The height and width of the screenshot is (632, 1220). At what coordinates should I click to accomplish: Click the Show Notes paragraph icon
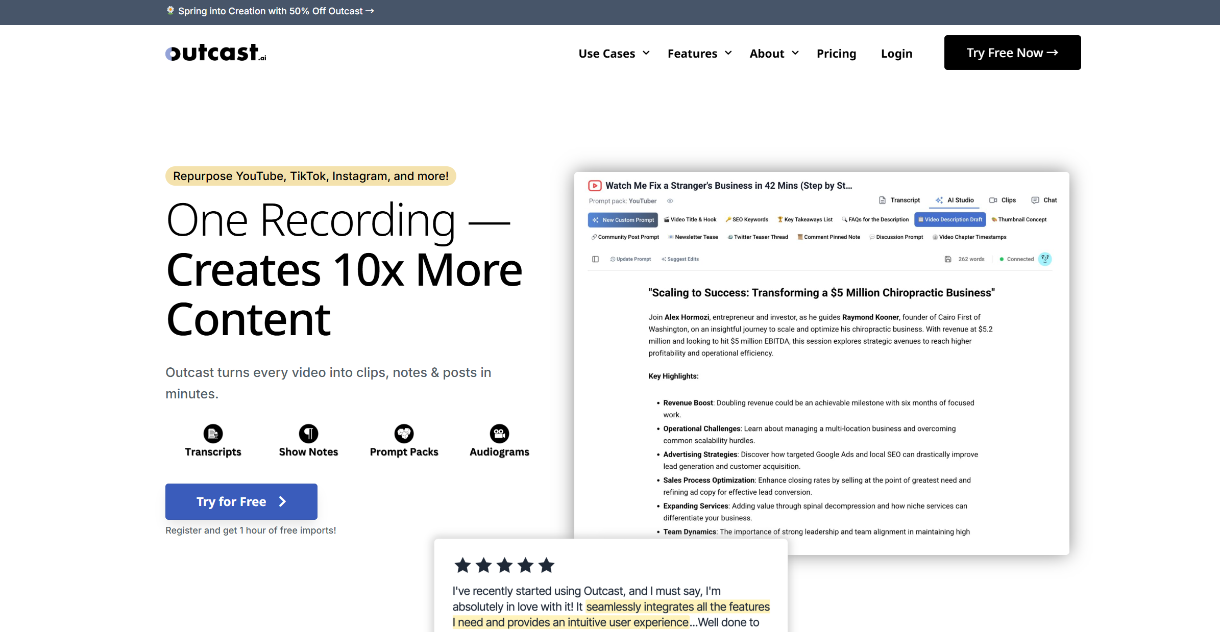coord(308,434)
